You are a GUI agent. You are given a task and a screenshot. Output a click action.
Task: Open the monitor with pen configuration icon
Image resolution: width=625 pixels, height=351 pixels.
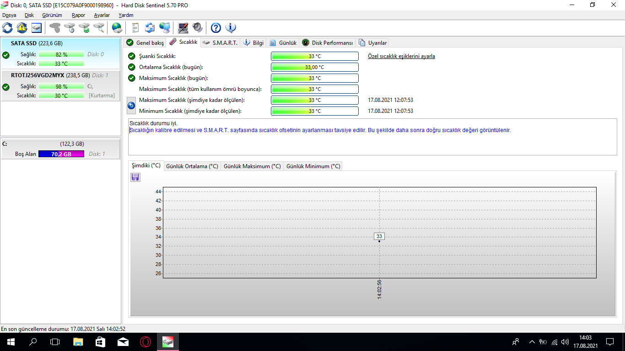click(x=183, y=28)
